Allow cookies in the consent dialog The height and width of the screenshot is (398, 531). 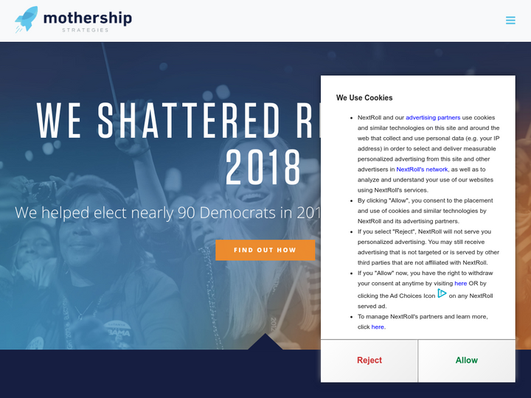tap(467, 360)
